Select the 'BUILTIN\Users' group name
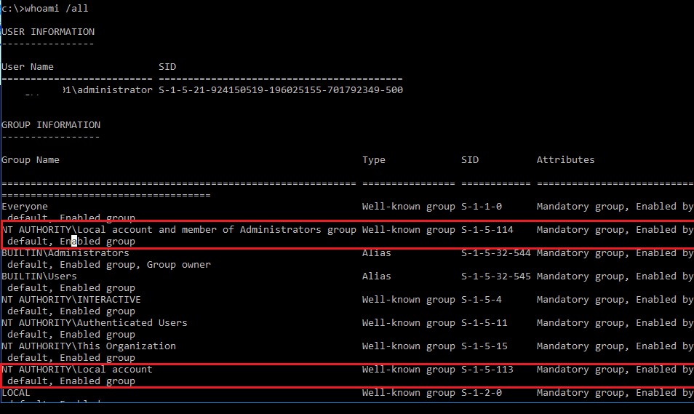Viewport: 694px width, 414px height. tap(39, 276)
